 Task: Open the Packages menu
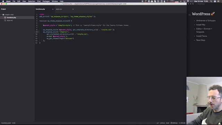pos(46,1)
